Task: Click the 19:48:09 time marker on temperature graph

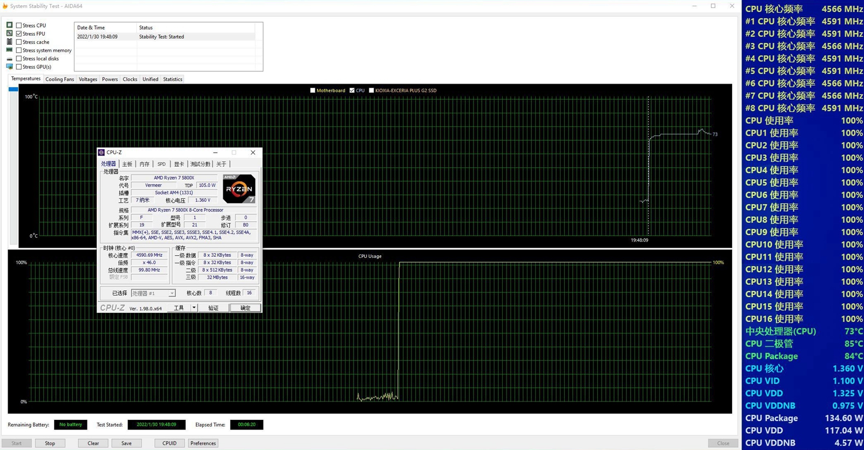Action: [639, 240]
